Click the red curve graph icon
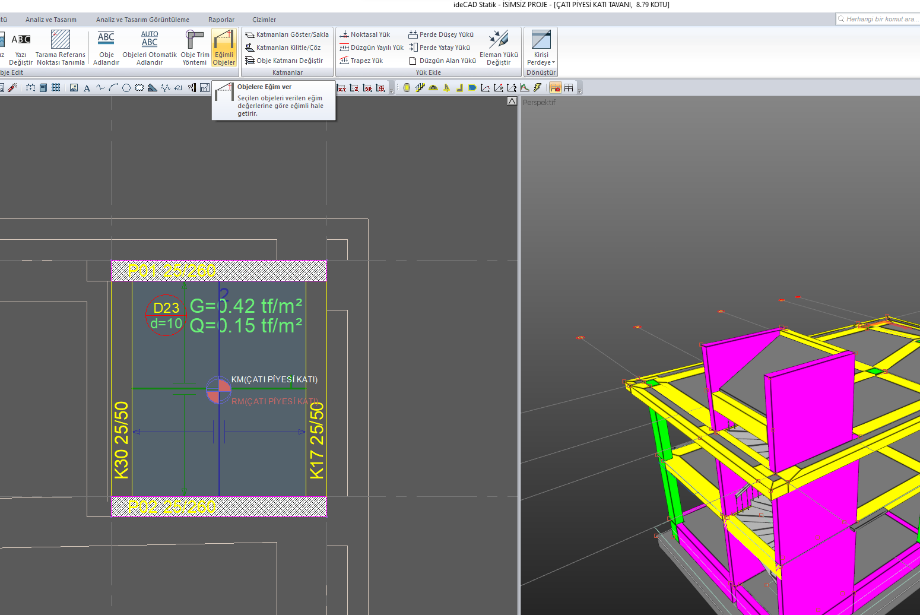 click(486, 88)
